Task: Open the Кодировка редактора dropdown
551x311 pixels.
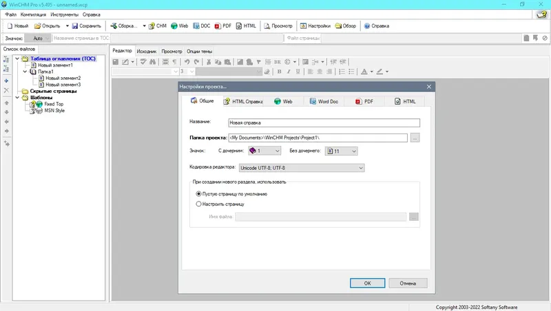Action: pyautogui.click(x=302, y=168)
